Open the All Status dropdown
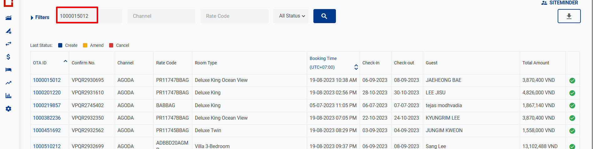This screenshot has width=593, height=149. (x=291, y=16)
